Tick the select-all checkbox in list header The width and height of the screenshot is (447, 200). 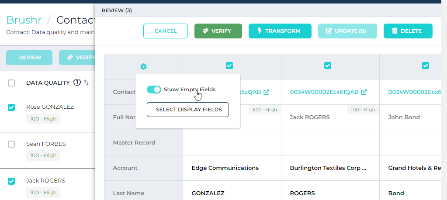(x=11, y=83)
